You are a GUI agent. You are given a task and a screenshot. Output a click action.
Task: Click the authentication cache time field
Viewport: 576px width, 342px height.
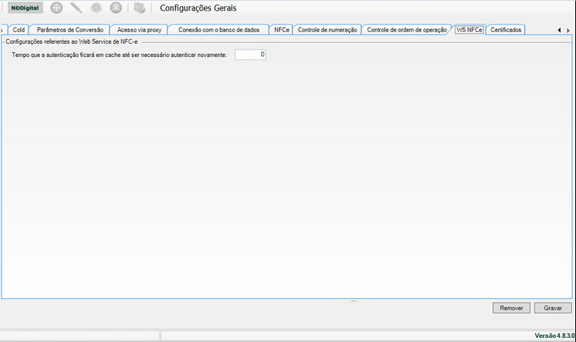(x=250, y=54)
